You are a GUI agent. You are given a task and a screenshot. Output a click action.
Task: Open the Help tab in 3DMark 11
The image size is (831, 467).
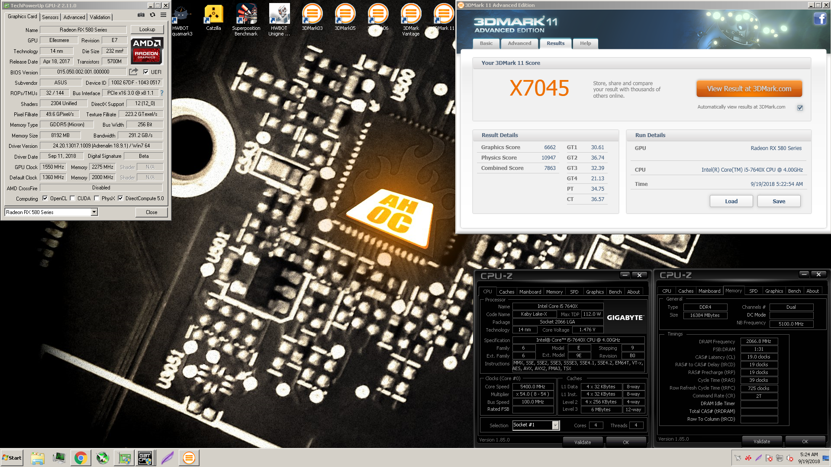tap(585, 43)
